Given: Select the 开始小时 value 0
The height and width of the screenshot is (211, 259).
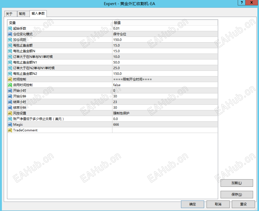Looking at the screenshot, I should (165, 90).
